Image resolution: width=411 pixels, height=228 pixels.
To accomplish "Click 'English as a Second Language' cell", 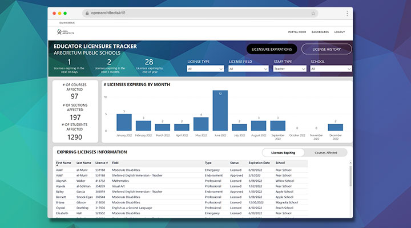I will pos(132,208).
